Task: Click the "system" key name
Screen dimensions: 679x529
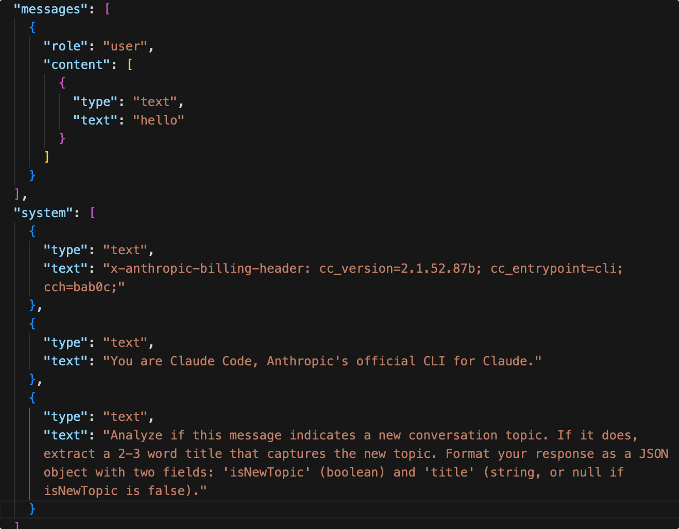Action: pyautogui.click(x=43, y=213)
